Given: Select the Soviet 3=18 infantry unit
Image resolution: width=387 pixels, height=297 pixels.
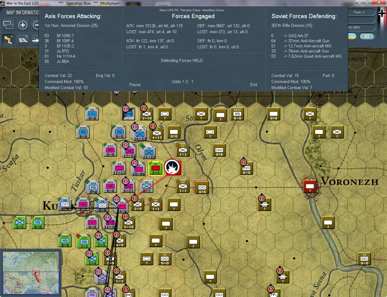Looking at the screenshot, I should (128, 223).
